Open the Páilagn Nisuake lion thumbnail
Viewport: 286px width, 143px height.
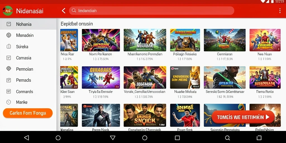tap(185, 40)
